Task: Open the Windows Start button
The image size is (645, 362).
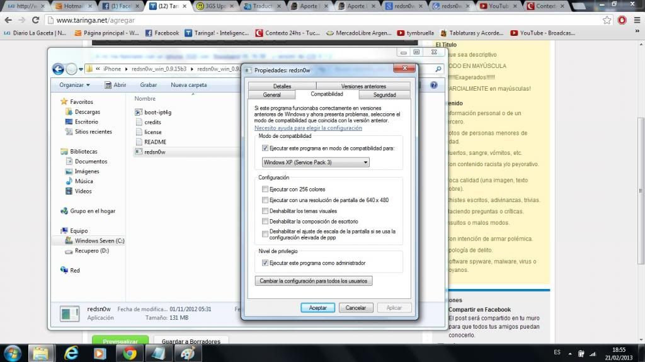Action: 13,353
